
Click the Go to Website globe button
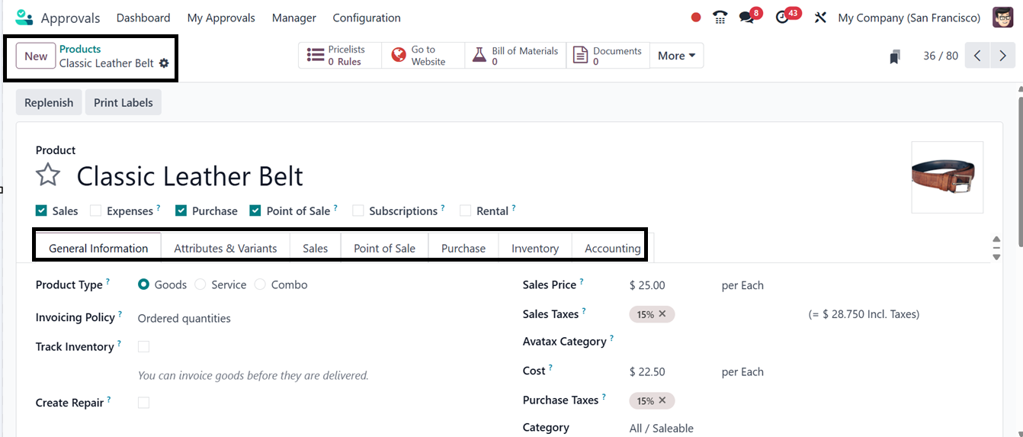pos(422,56)
